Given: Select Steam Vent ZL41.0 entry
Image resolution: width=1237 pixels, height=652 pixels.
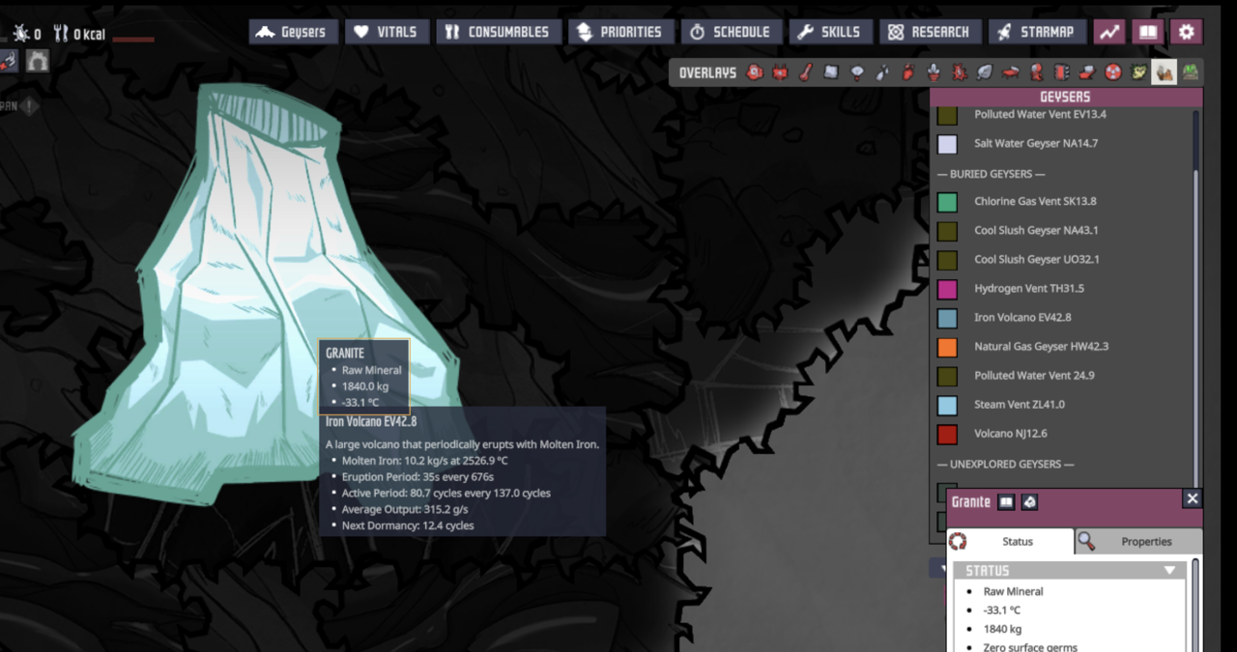Looking at the screenshot, I should click(x=1020, y=404).
